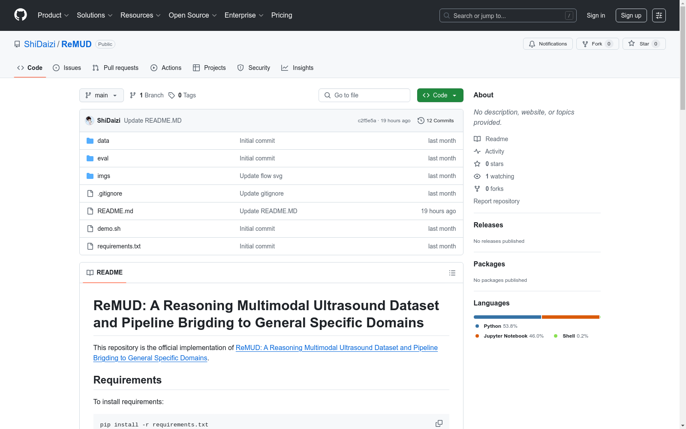Image resolution: width=686 pixels, height=429 pixels.
Task: Click the data folder icon
Action: pos(90,141)
